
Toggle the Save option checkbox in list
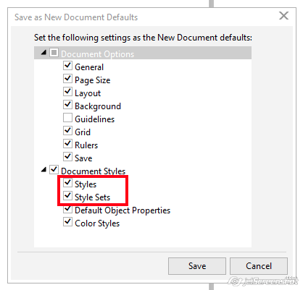click(67, 157)
